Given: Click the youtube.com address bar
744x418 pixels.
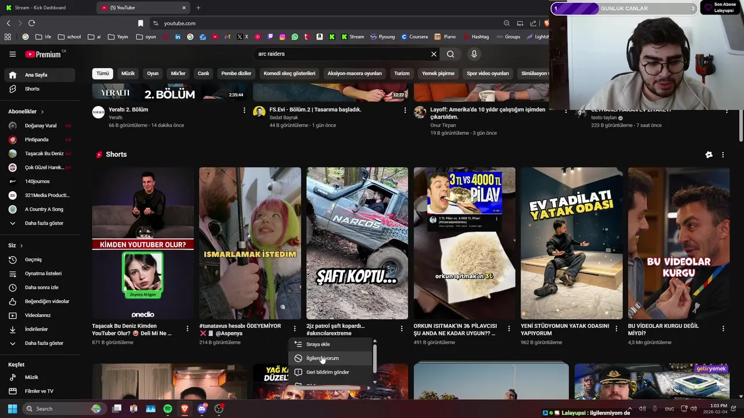Looking at the screenshot, I should click(325, 23).
